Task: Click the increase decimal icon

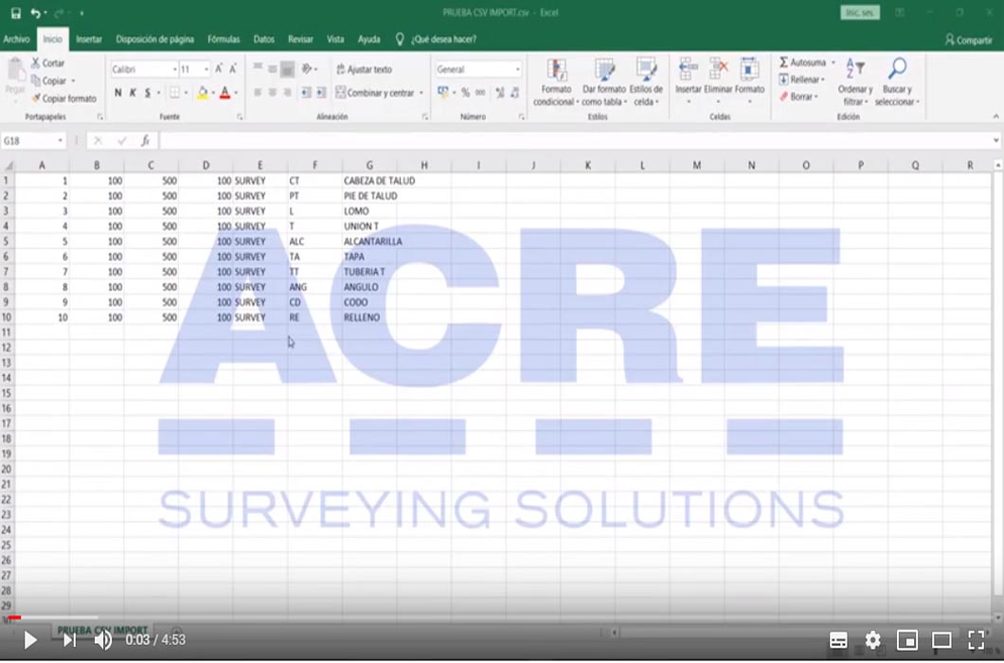Action: coord(499,93)
